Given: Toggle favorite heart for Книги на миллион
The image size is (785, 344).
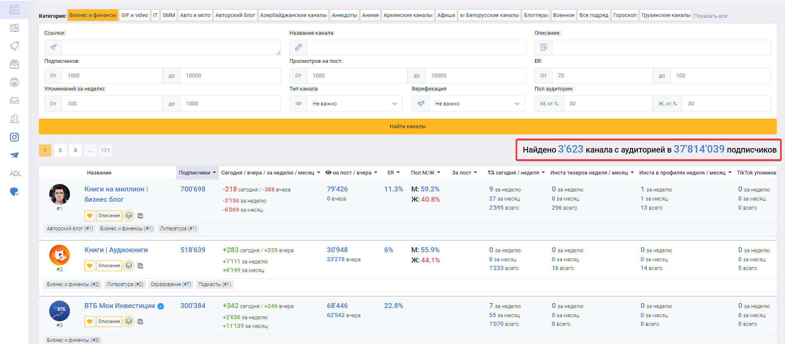Looking at the screenshot, I should (90, 215).
